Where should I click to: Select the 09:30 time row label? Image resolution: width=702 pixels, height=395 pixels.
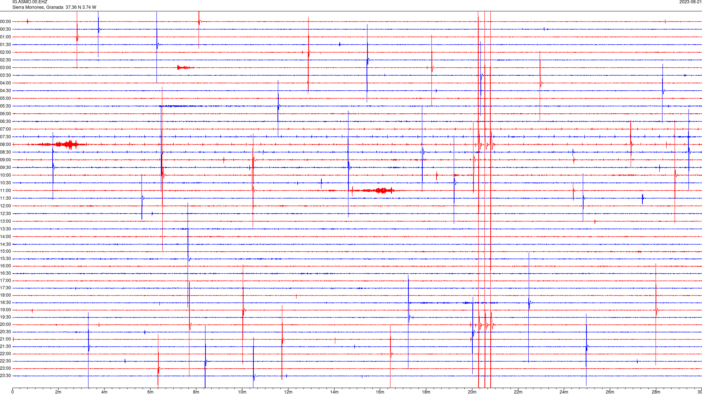(5, 168)
